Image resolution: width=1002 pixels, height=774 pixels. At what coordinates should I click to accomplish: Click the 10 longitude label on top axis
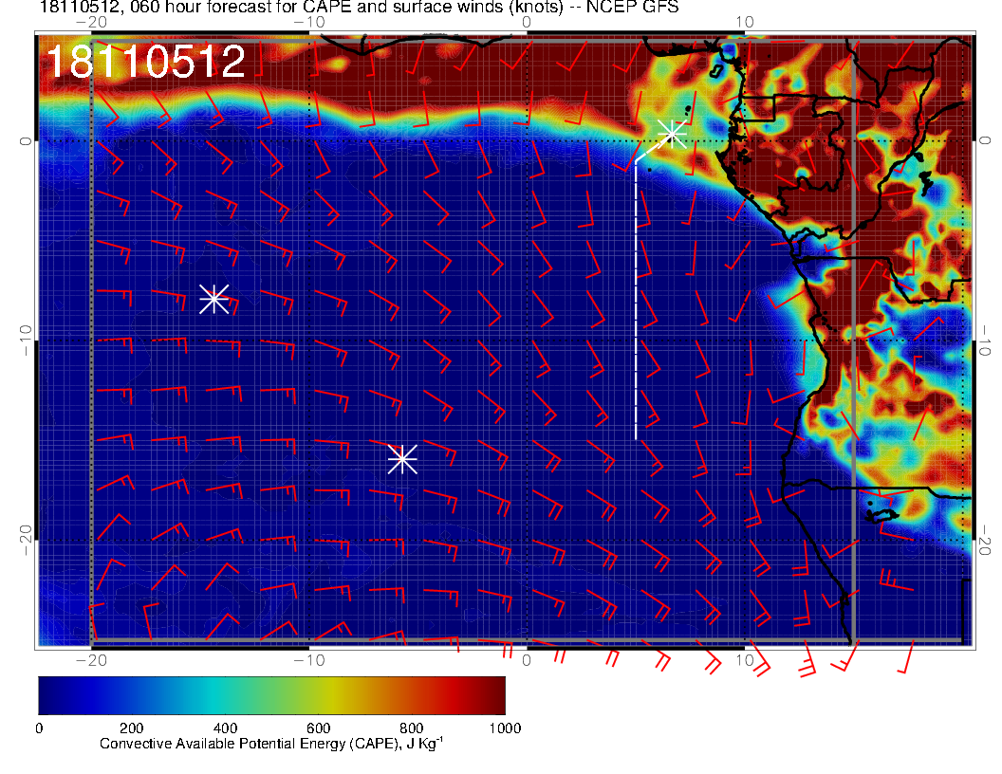745,22
